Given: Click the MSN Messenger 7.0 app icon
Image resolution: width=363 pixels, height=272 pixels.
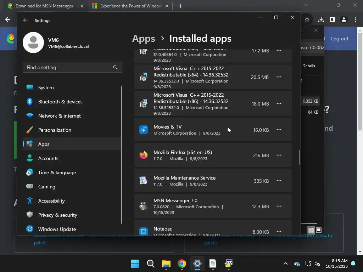Looking at the screenshot, I should click(144, 206).
